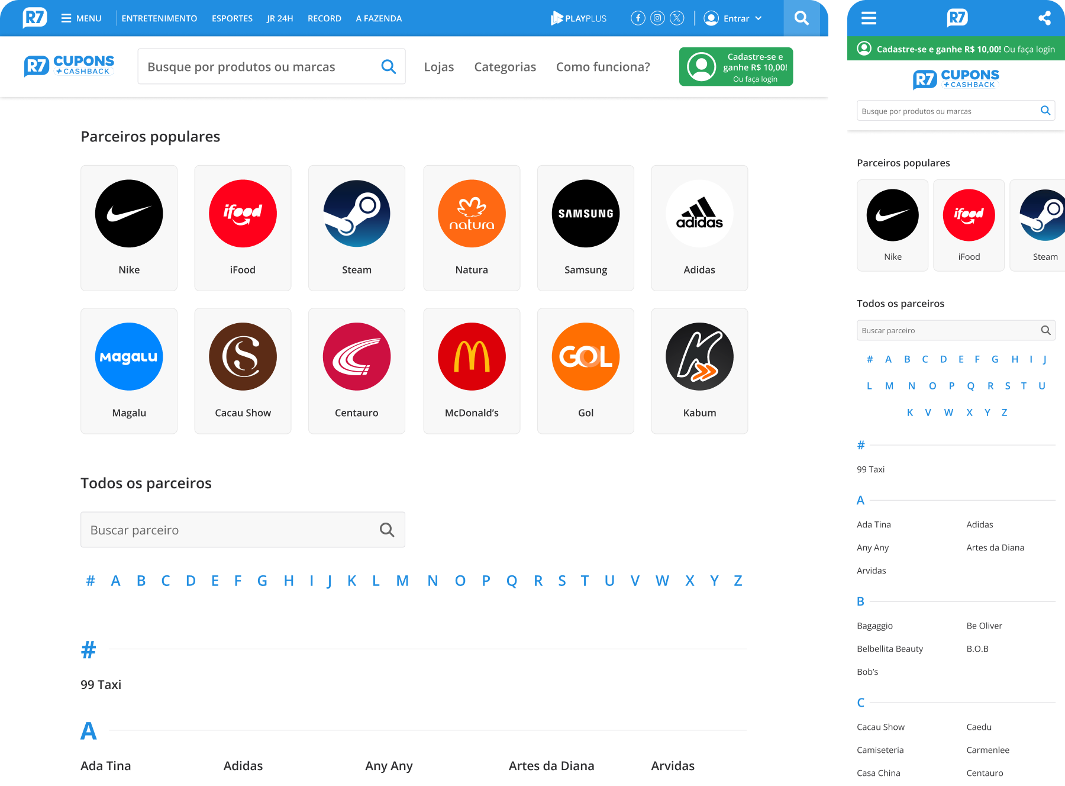The width and height of the screenshot is (1065, 786).
Task: Open the Instagram icon in header
Action: (x=657, y=18)
